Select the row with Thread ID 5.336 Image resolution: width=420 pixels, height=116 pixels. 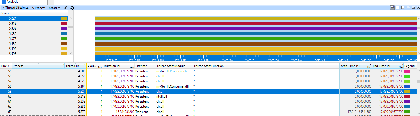pos(209,107)
